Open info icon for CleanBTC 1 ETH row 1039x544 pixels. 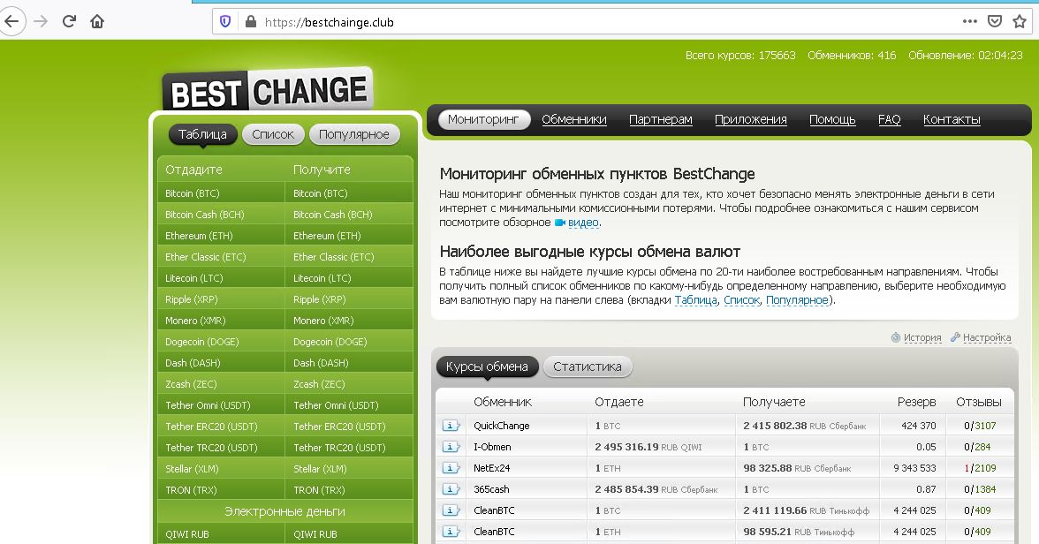tap(451, 532)
